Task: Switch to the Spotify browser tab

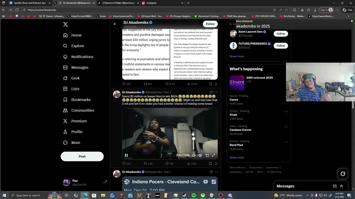Action: coord(30,3)
